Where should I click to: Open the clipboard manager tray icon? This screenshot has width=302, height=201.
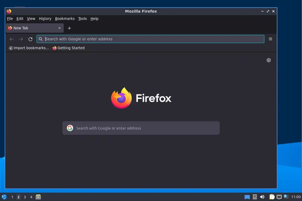point(272,197)
